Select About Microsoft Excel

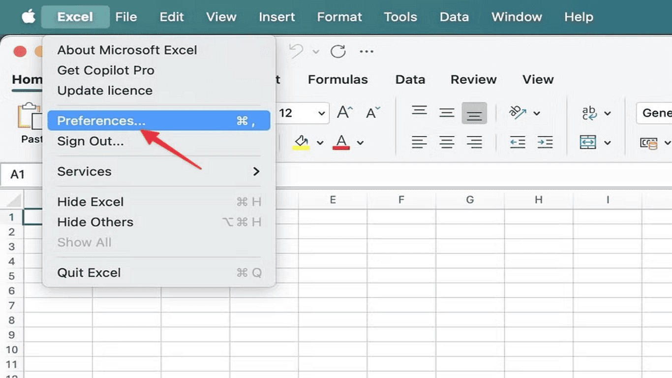pyautogui.click(x=159, y=50)
